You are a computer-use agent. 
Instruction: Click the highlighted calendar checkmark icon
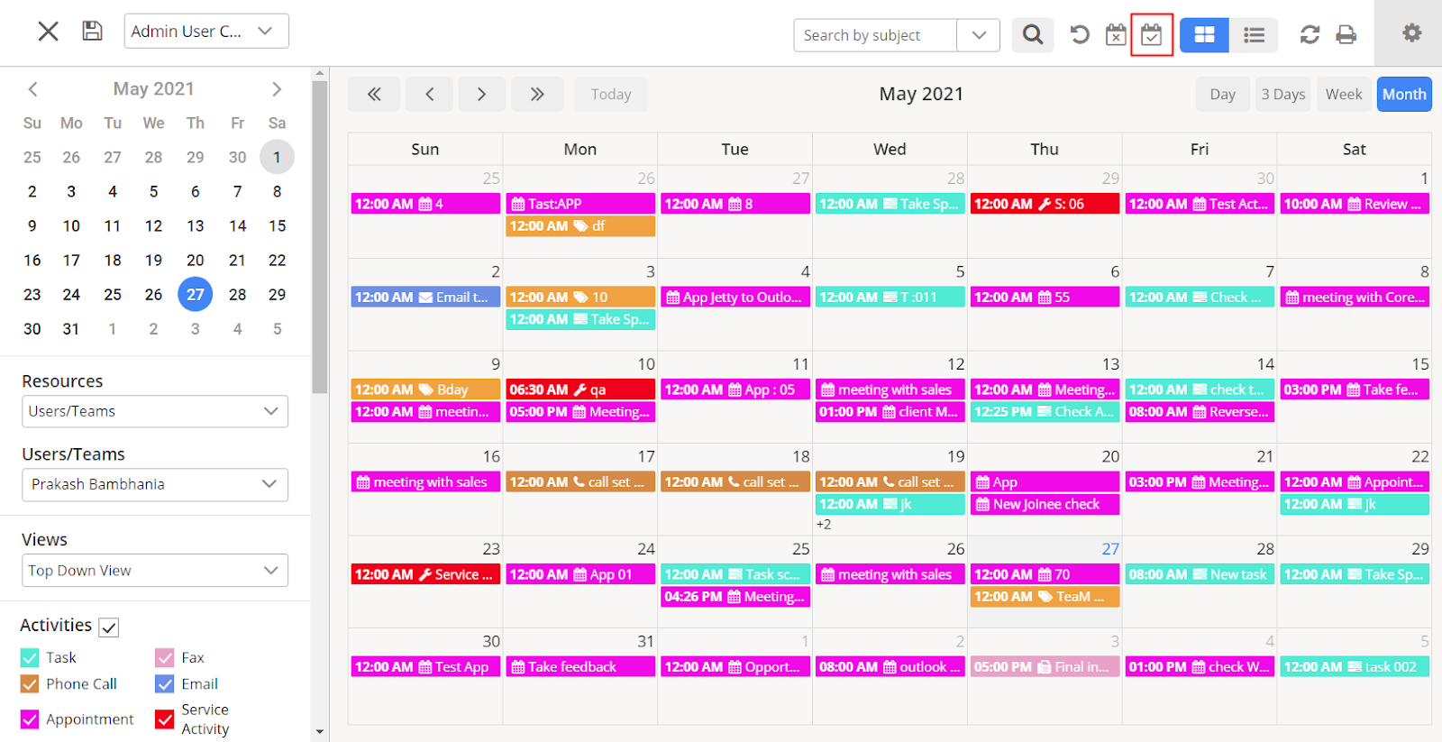click(x=1152, y=35)
